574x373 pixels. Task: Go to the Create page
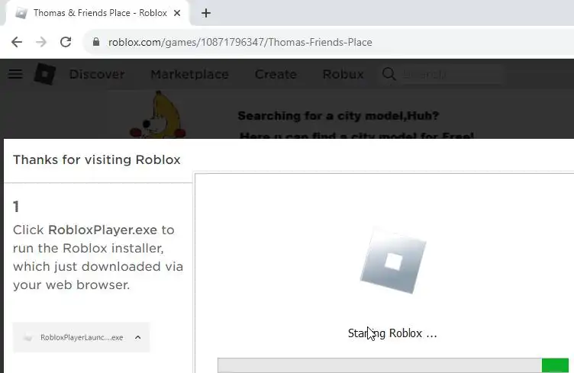click(276, 74)
